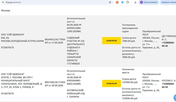The image size is (176, 102).
Task: Click the site info icon before the URL
Action: (3, 2)
